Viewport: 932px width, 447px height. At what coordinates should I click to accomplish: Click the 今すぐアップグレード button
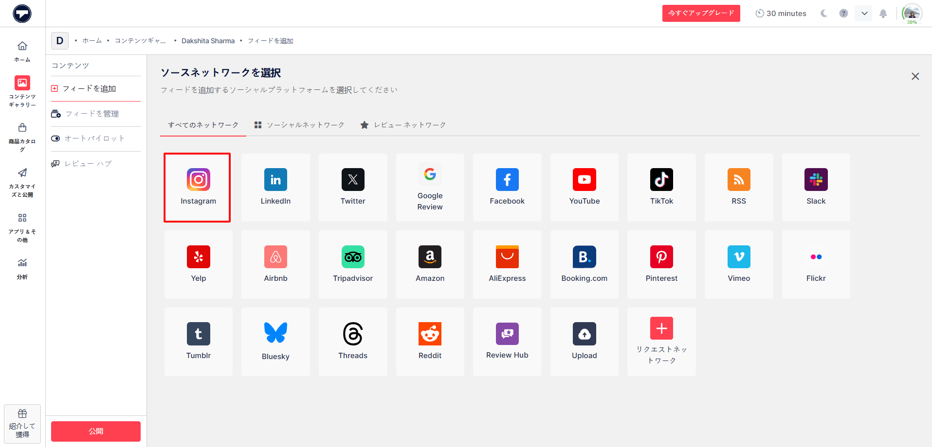pyautogui.click(x=701, y=13)
